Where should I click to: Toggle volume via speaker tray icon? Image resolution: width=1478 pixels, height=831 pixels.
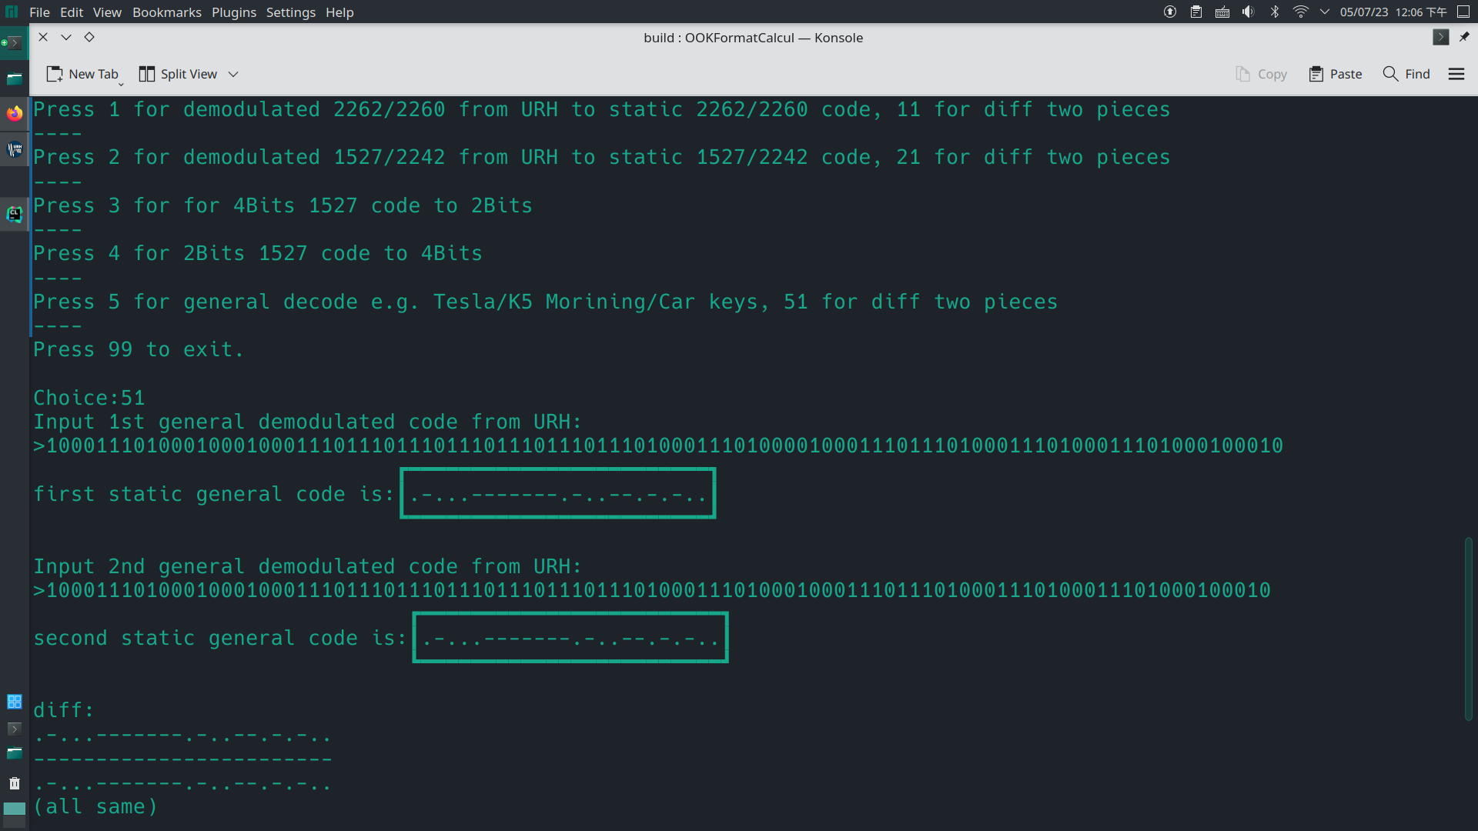(1249, 12)
